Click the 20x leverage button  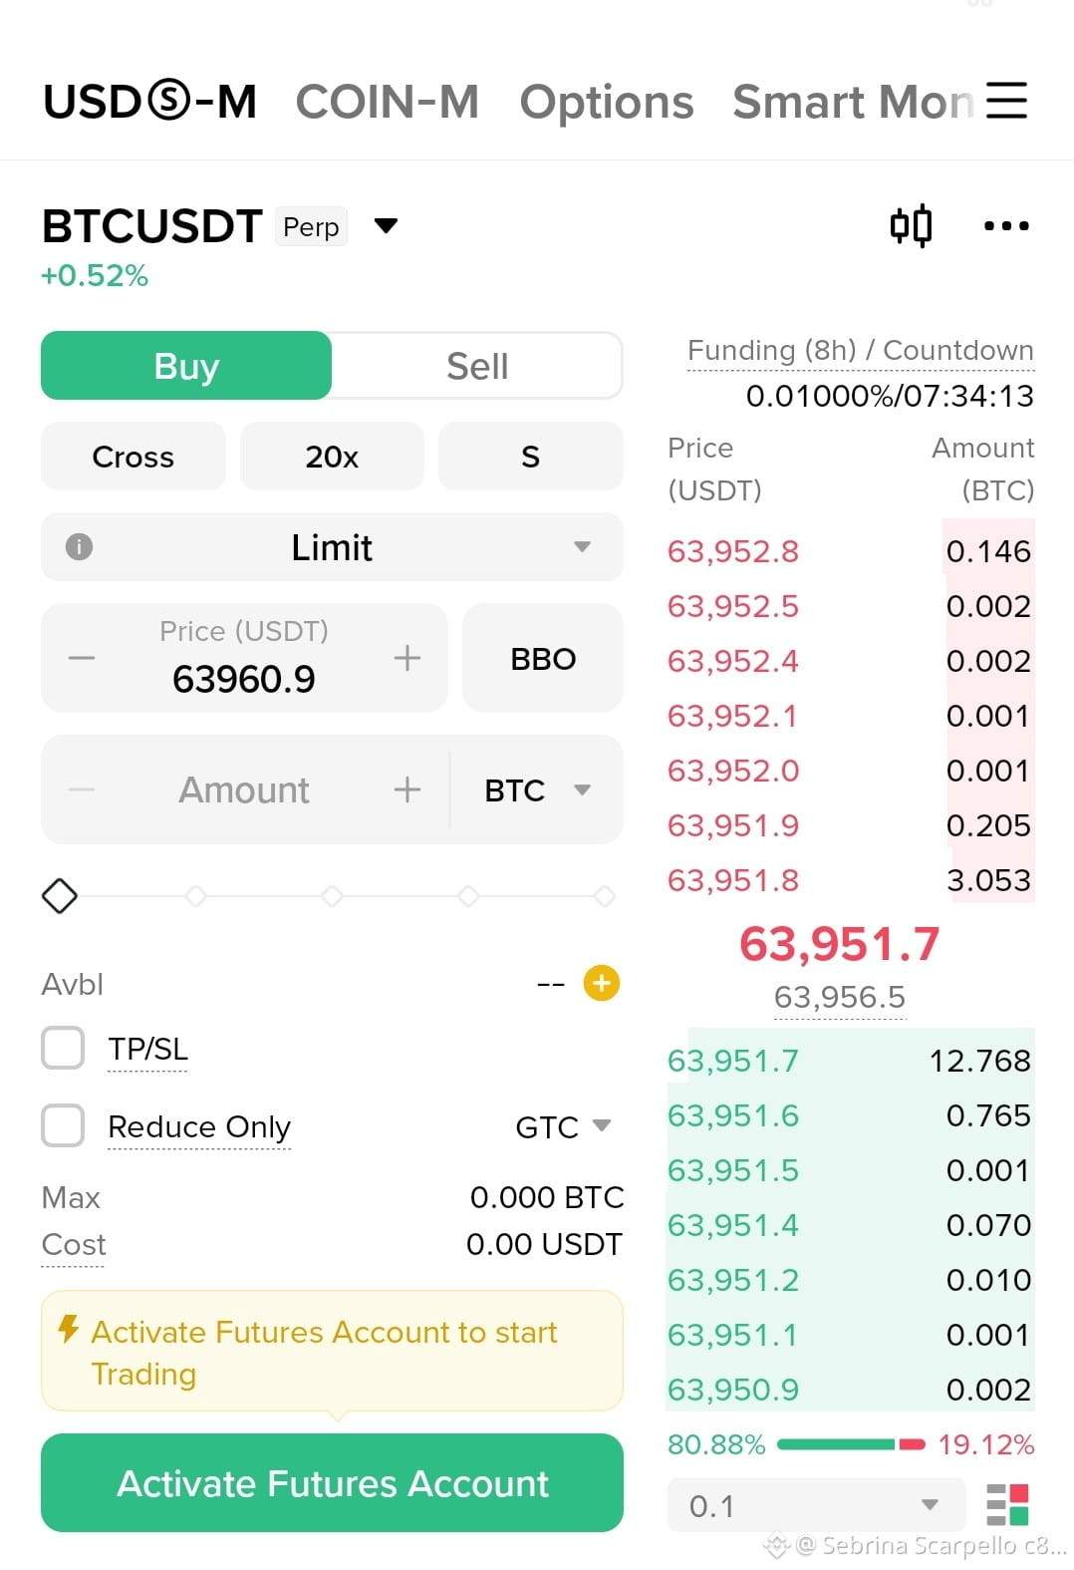(x=332, y=457)
